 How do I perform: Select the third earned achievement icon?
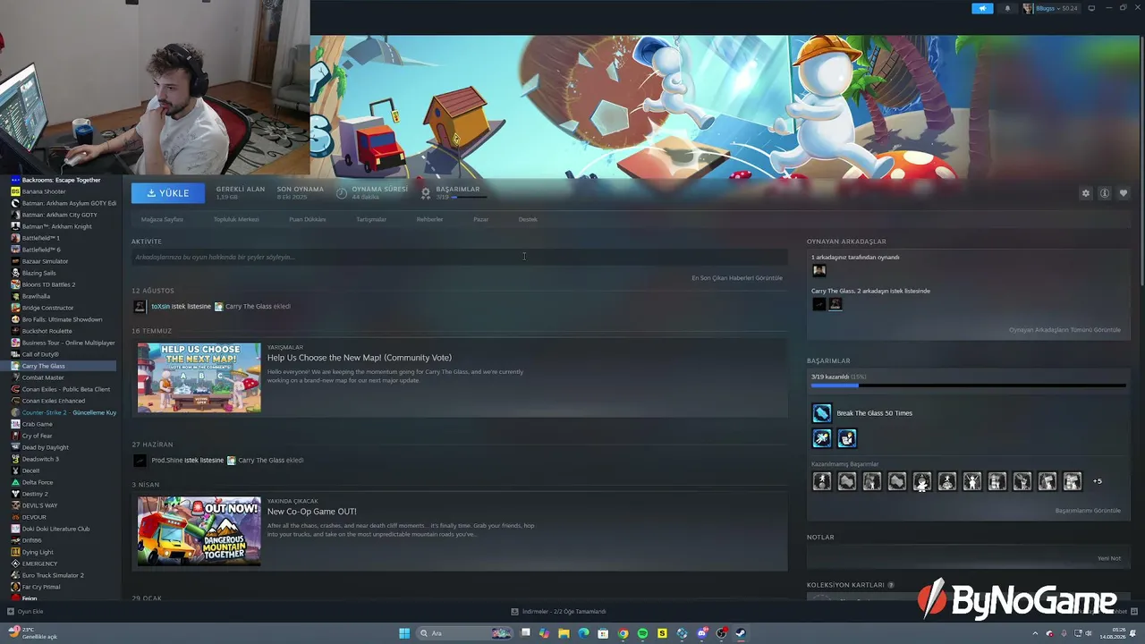[847, 438]
